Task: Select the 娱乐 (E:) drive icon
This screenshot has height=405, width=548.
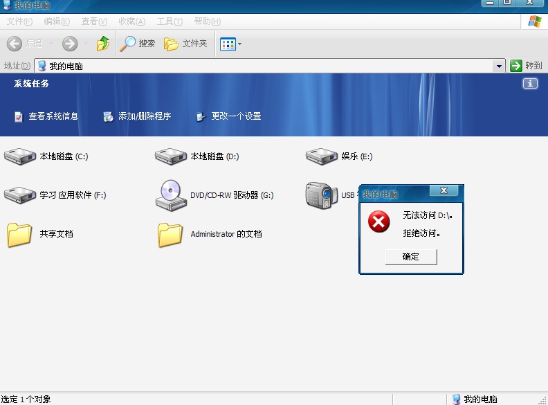Action: click(x=322, y=156)
